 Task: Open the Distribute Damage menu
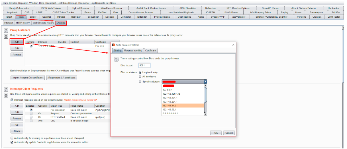pyautogui.click(x=67, y=3)
